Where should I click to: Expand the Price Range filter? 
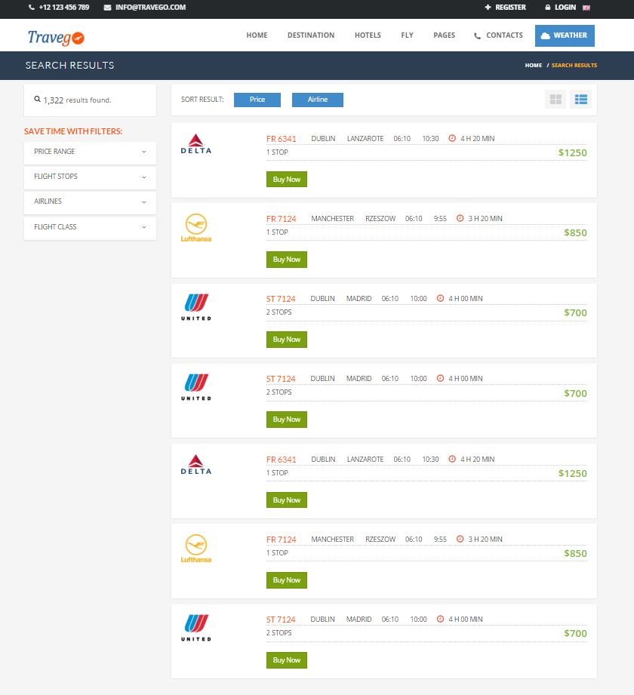pos(90,152)
